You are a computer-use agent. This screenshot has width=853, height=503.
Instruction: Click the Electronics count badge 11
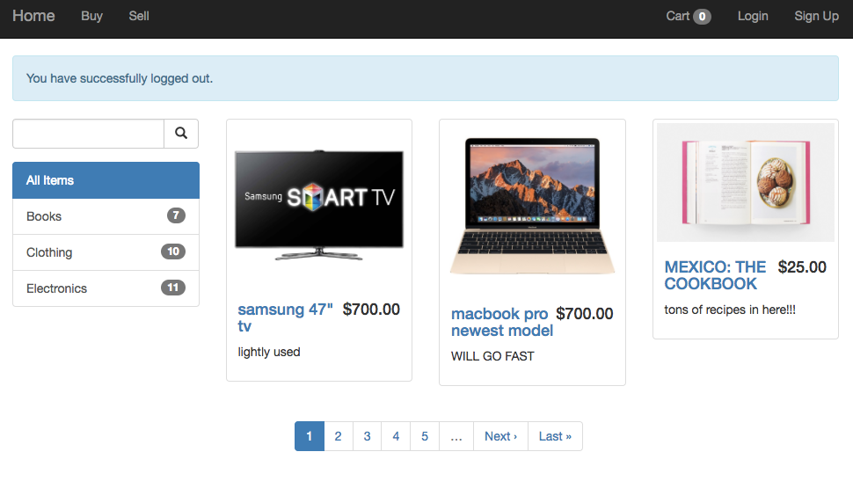point(173,288)
